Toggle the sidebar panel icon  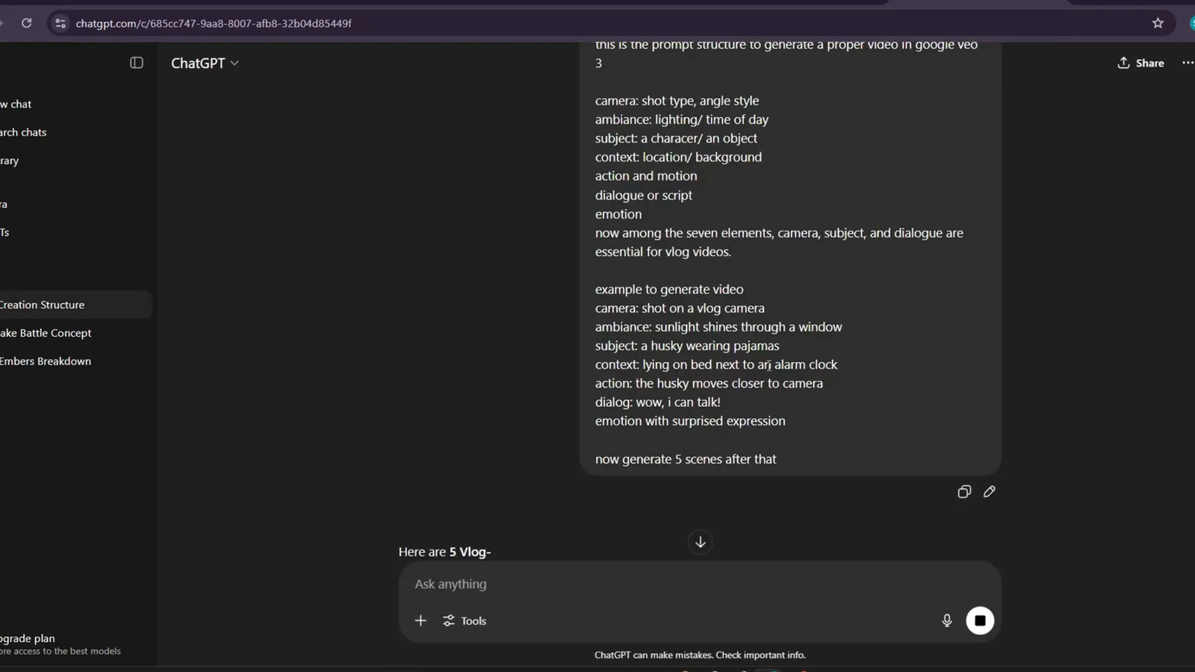tap(137, 63)
